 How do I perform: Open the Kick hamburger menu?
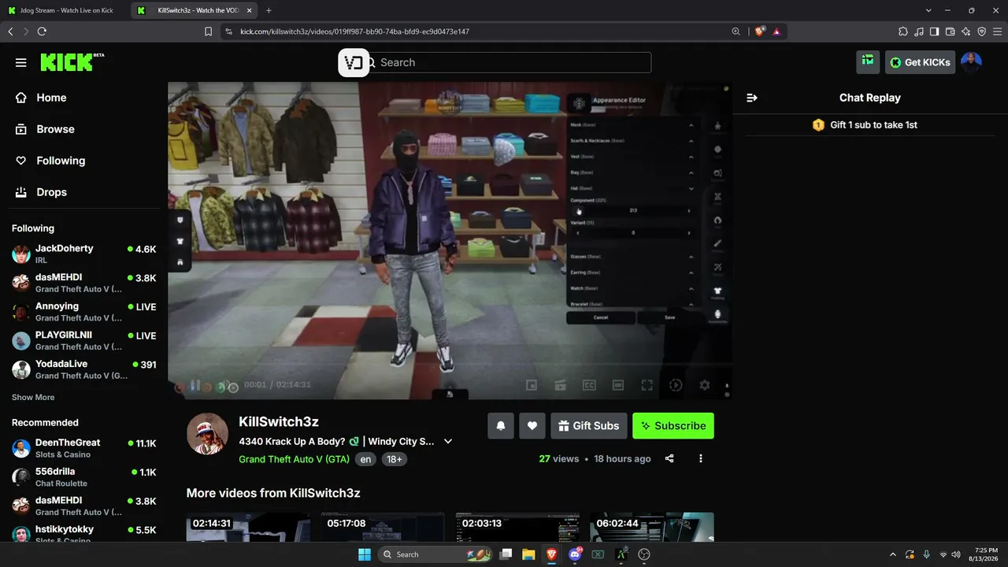point(21,63)
